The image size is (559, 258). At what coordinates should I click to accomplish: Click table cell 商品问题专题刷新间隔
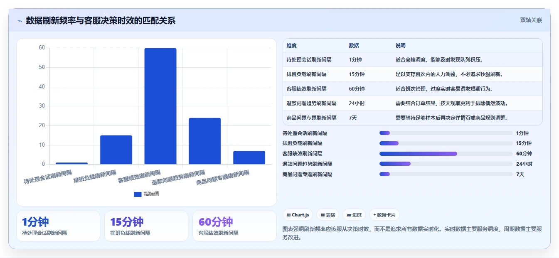pos(311,118)
